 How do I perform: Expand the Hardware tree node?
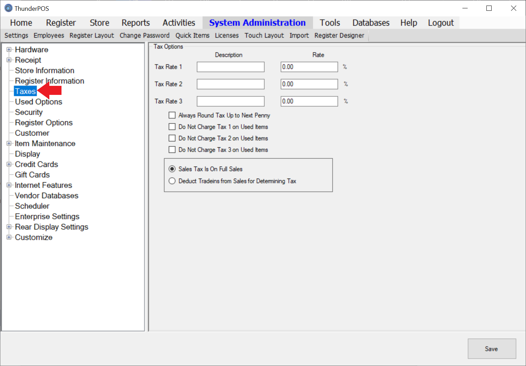pyautogui.click(x=9, y=50)
